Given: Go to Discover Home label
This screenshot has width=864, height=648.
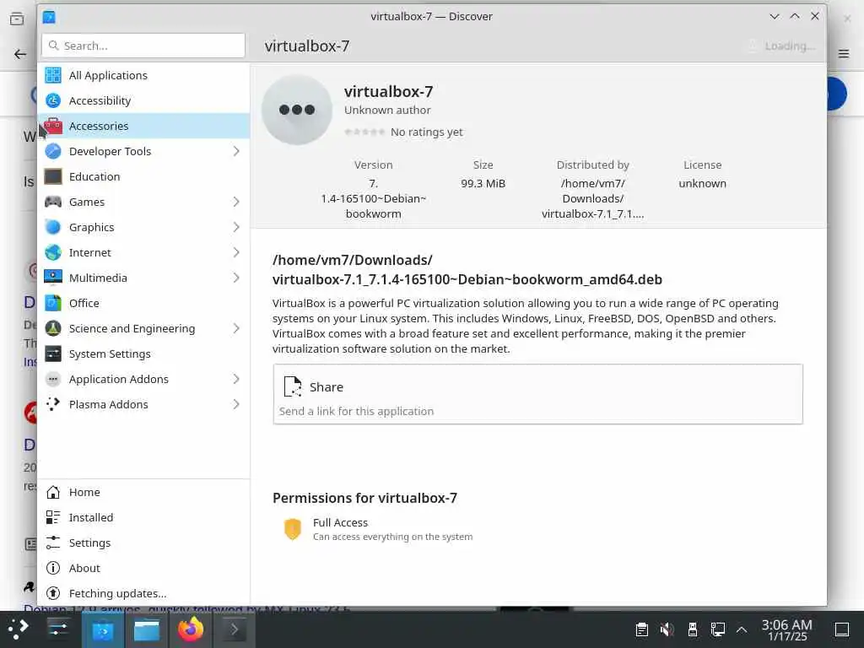Looking at the screenshot, I should 84,492.
